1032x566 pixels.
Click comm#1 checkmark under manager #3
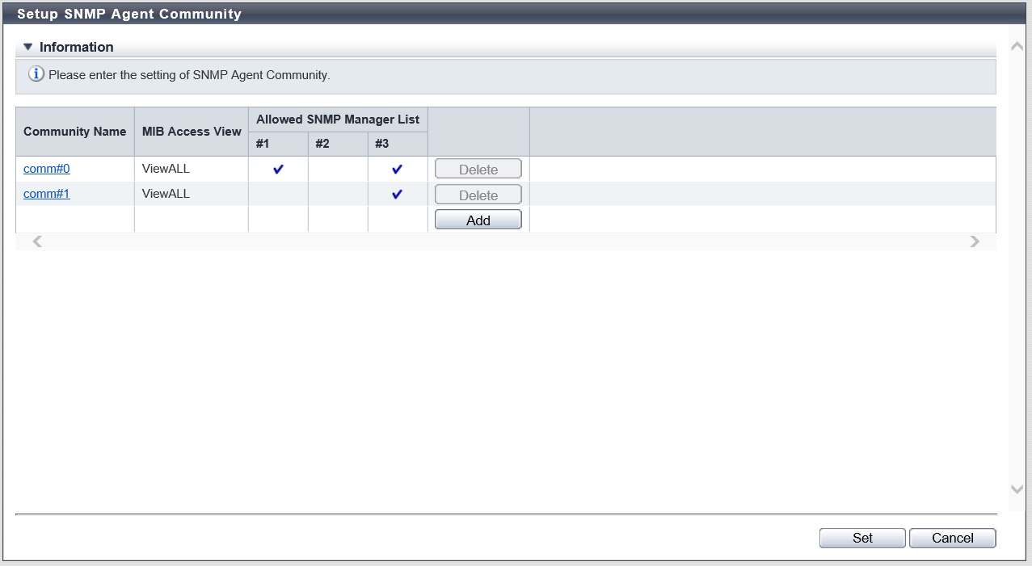coord(397,195)
